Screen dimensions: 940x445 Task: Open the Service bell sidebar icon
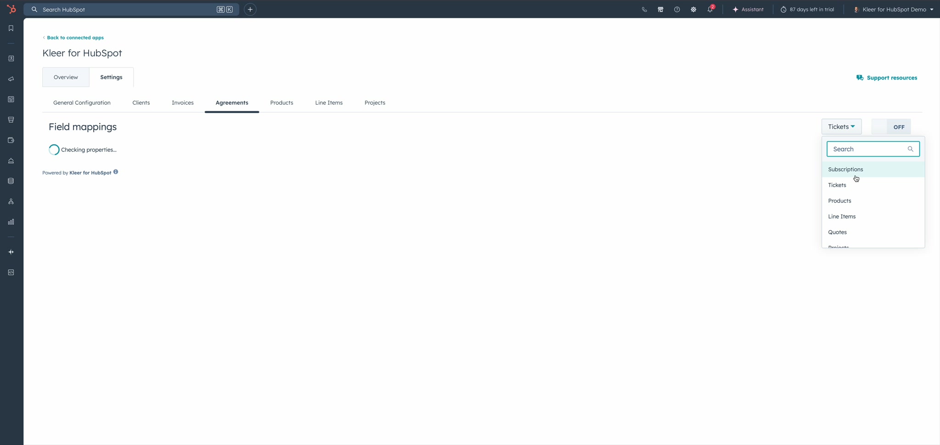click(x=11, y=161)
